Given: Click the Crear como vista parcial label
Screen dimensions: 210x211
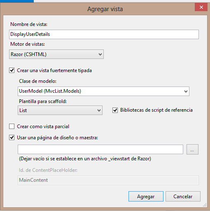Looking at the screenshot, I should [x=43, y=127].
